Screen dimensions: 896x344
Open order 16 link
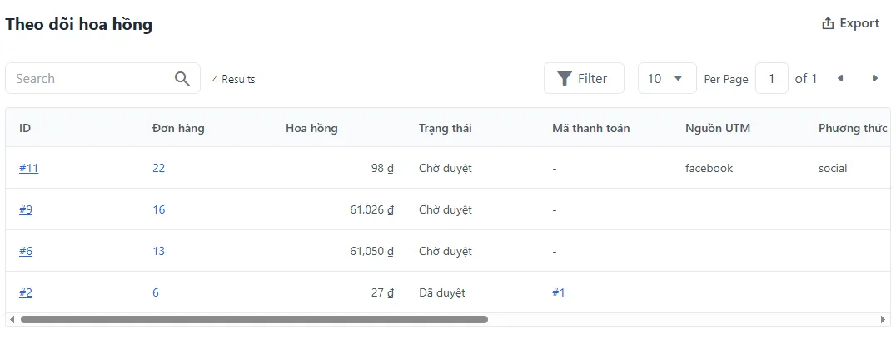click(159, 210)
